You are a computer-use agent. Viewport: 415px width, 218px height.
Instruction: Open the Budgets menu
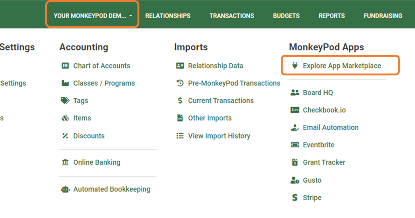tap(286, 16)
